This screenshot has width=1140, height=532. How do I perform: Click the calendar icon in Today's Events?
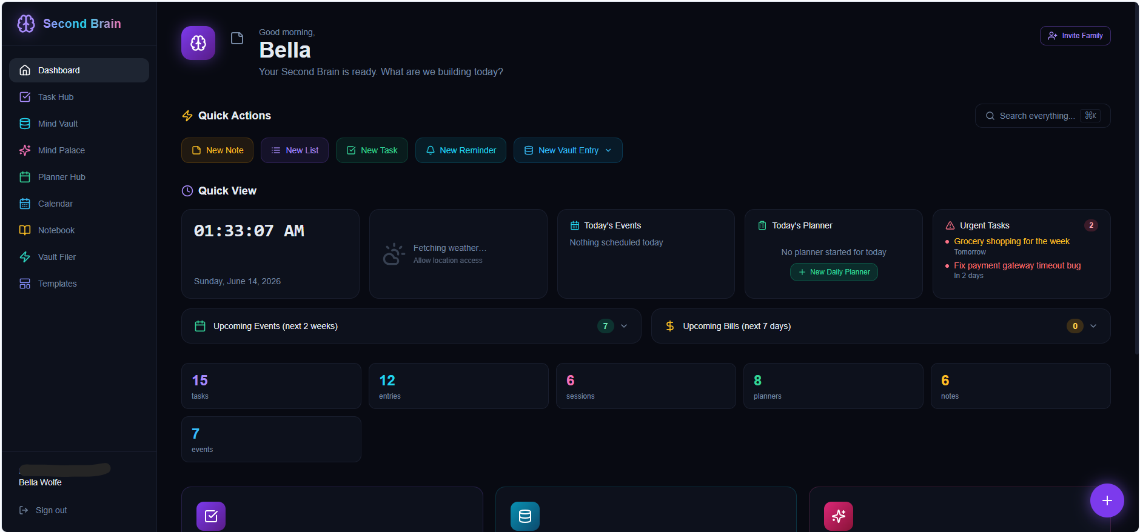coord(575,225)
